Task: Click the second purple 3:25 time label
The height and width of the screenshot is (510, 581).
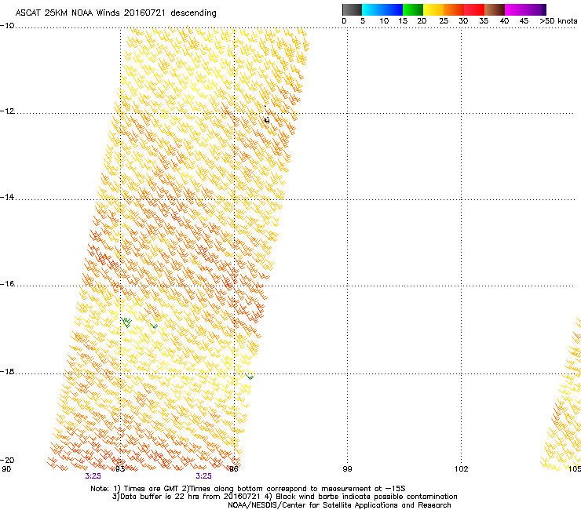Action: click(x=204, y=476)
